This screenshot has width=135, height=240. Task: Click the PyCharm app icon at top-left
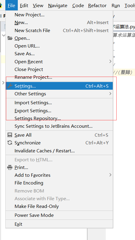tap(1, 6)
